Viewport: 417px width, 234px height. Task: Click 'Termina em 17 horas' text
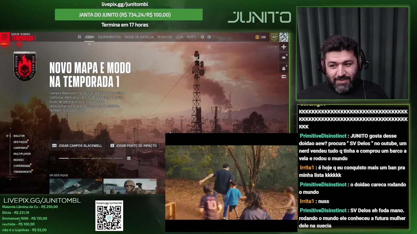125,25
